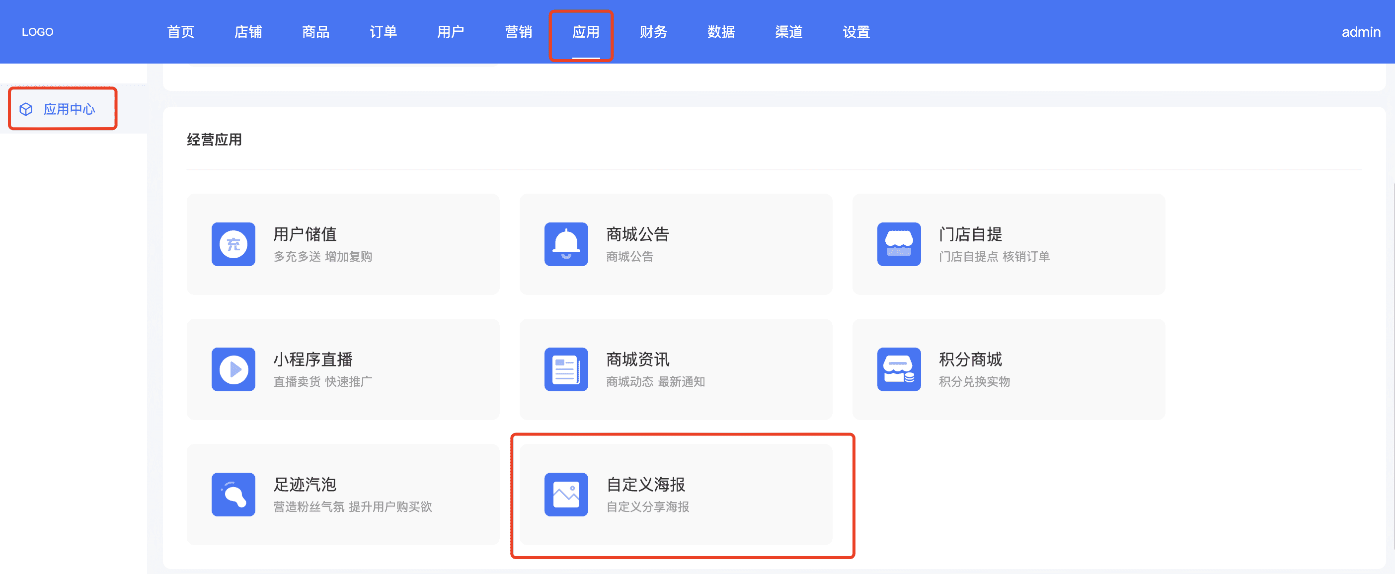Click the text 自定义分享海报

point(647,506)
